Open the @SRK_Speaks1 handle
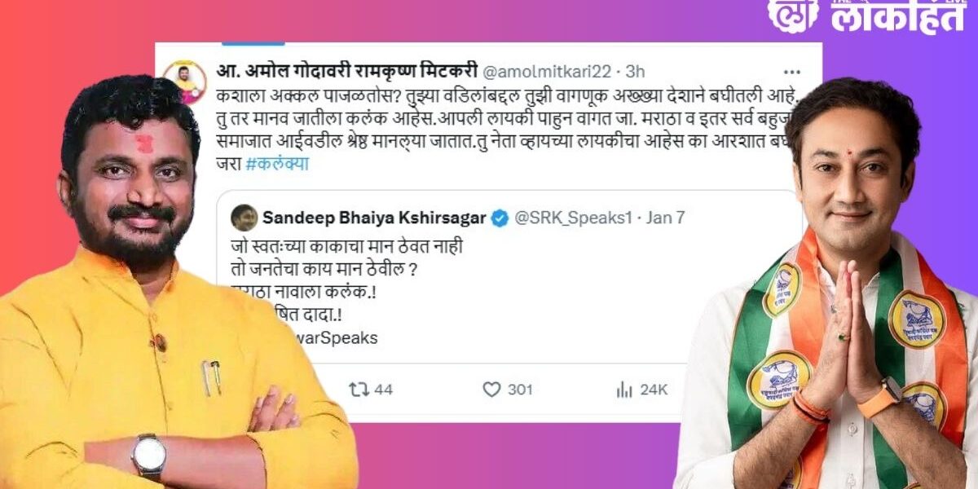978x489 pixels. [573, 218]
